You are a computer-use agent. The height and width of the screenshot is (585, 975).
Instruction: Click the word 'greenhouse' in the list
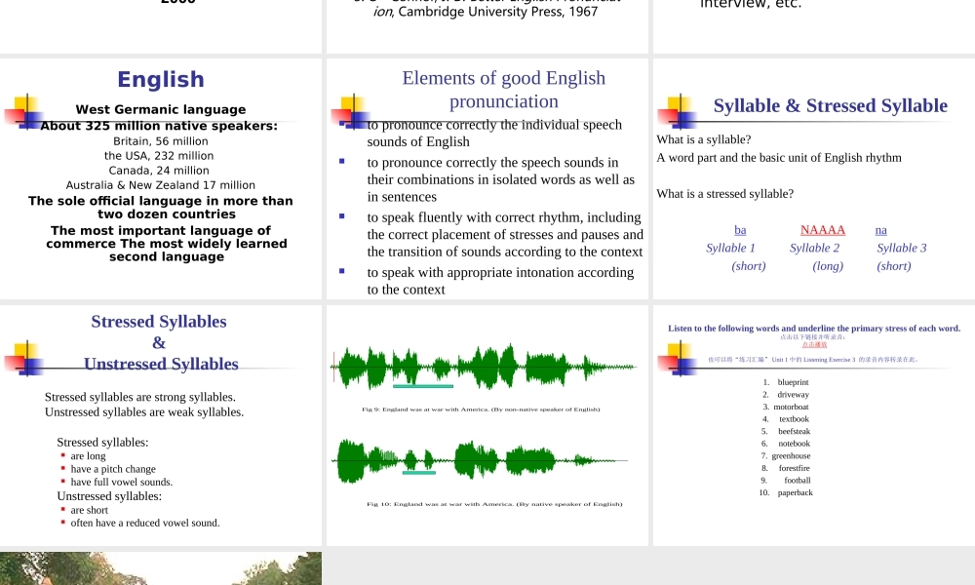(791, 455)
